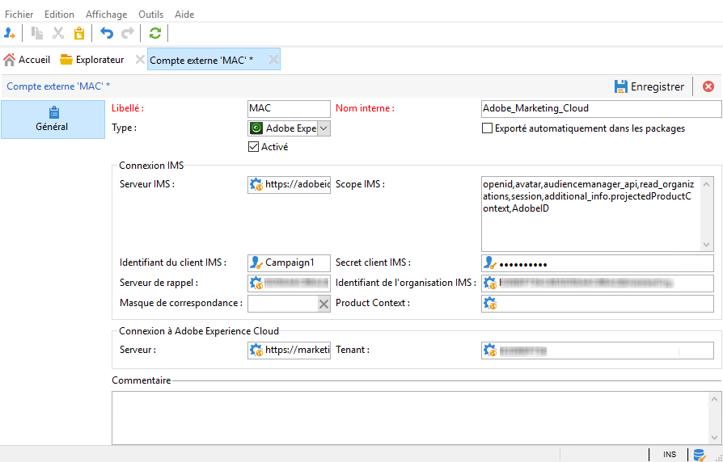The height and width of the screenshot is (462, 723).
Task: Toggle the Activé checkbox
Action: (x=253, y=147)
